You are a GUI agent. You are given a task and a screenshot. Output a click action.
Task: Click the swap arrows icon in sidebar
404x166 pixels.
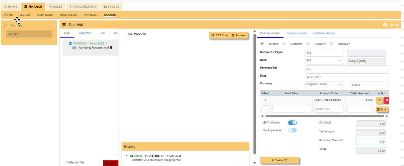click(6, 25)
